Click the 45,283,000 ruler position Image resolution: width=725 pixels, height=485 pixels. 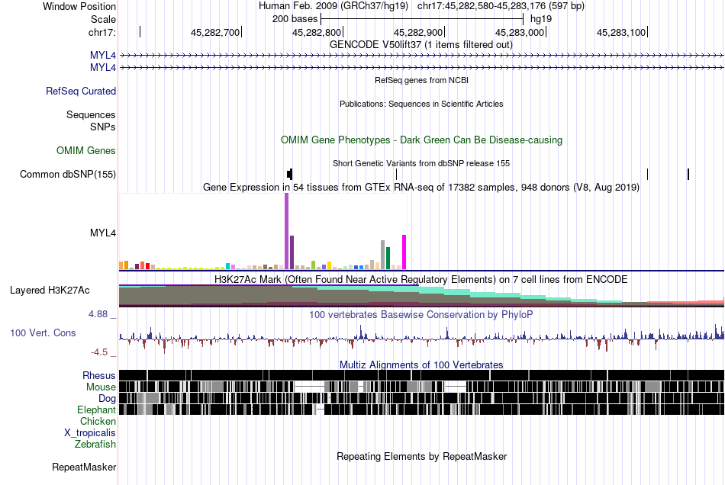tap(520, 32)
